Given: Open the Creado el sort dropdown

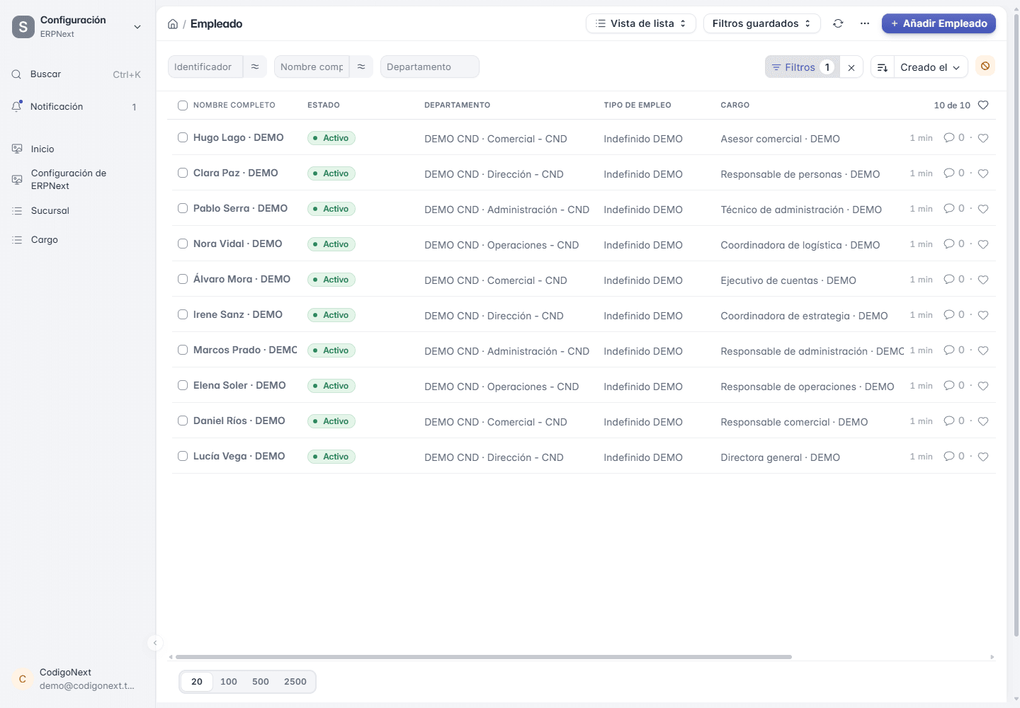Looking at the screenshot, I should click(931, 67).
